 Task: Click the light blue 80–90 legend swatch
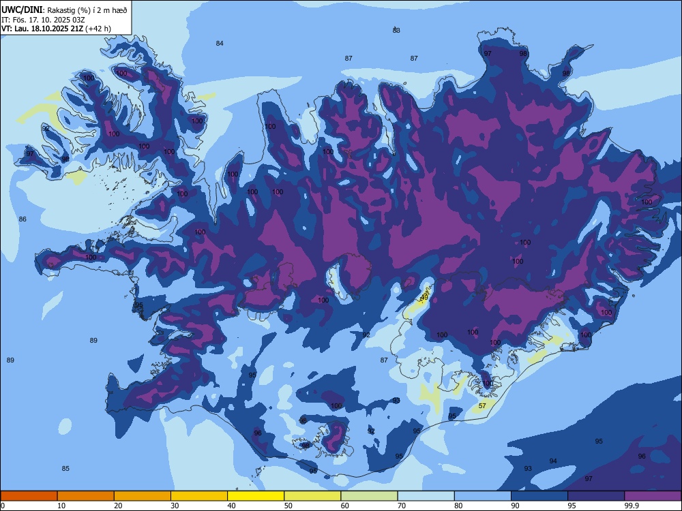click(483, 496)
